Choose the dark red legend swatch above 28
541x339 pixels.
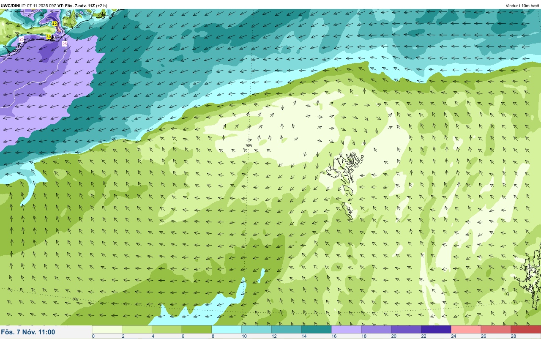pos(526,329)
